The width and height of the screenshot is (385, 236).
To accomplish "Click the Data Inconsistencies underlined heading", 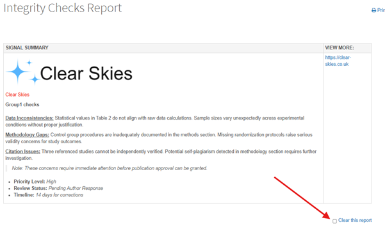I will (x=29, y=118).
